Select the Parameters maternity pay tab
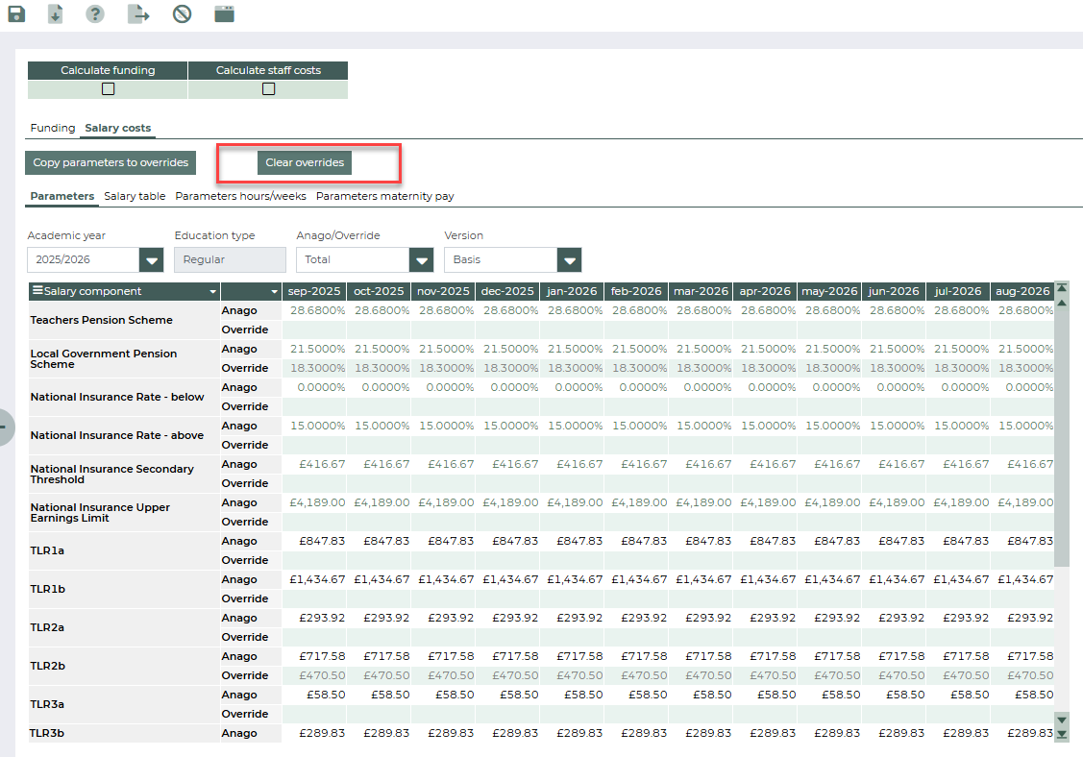Image resolution: width=1083 pixels, height=757 pixels. (384, 196)
